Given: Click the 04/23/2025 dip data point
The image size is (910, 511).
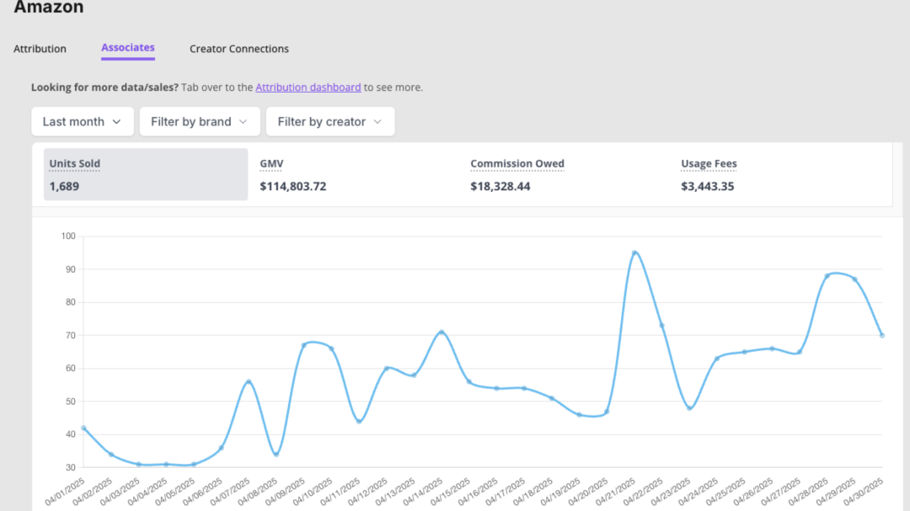Looking at the screenshot, I should point(689,408).
